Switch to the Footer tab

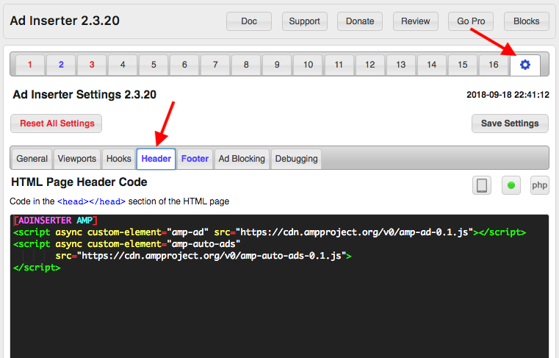pyautogui.click(x=195, y=159)
